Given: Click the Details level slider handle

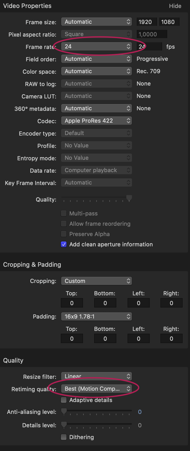Looking at the screenshot, I should (64, 424).
